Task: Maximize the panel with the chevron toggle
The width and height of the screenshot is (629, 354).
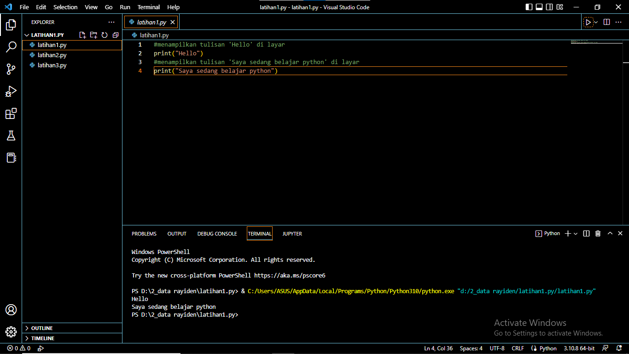Action: 610,233
